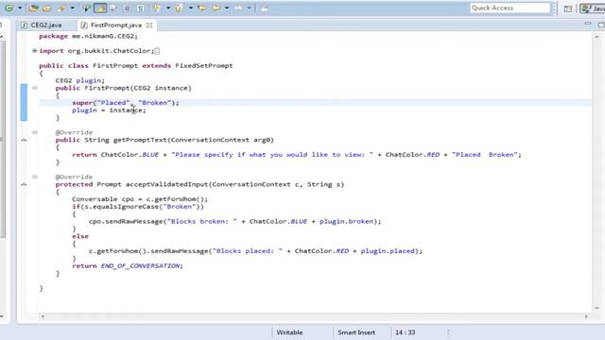Switch to the CEG2.java tab
This screenshot has width=605, height=340.
pos(46,25)
